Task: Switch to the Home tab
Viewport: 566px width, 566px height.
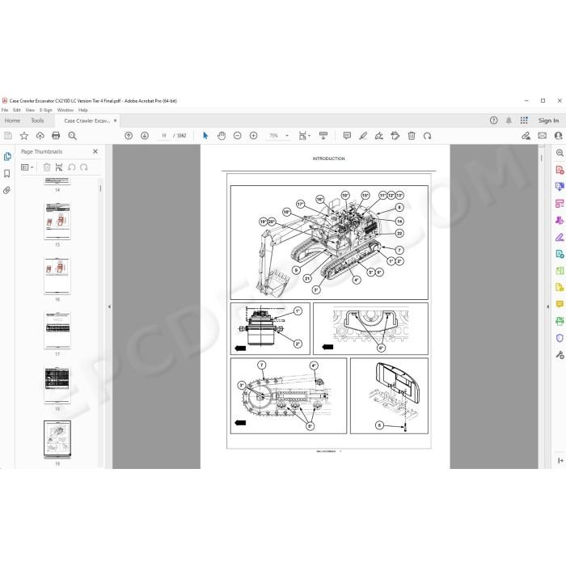Action: [12, 120]
